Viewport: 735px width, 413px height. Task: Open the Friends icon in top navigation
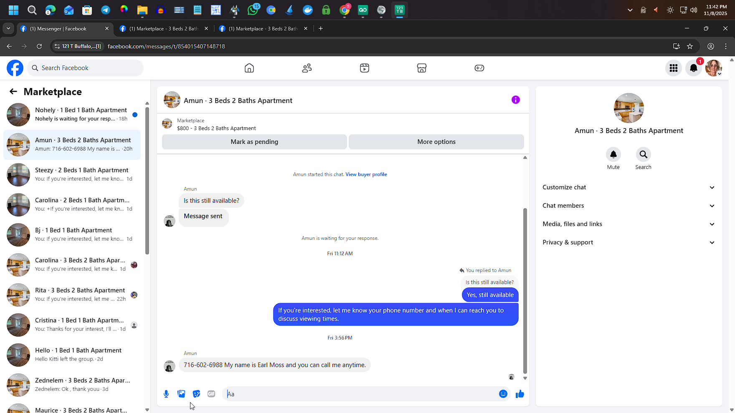click(x=307, y=68)
